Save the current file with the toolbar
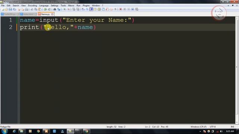 point(10,9)
